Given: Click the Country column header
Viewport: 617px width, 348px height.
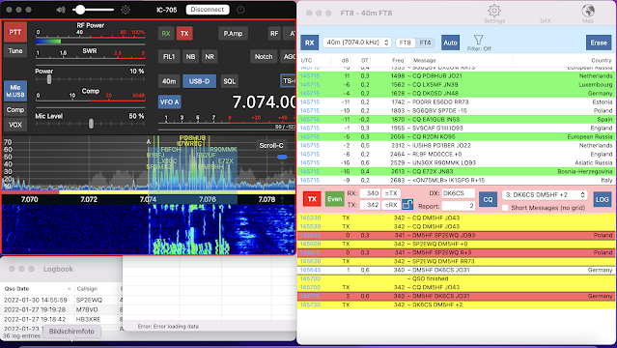Looking at the screenshot, I should [602, 60].
